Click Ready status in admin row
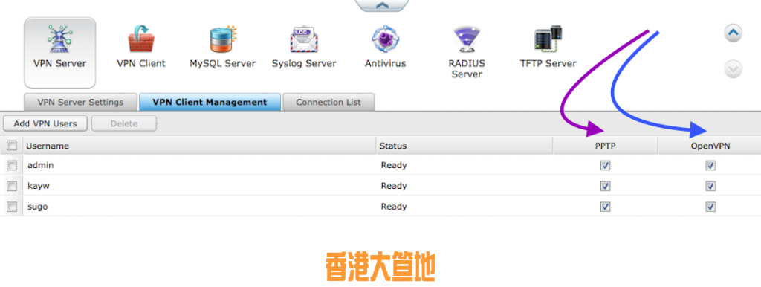 click(394, 165)
